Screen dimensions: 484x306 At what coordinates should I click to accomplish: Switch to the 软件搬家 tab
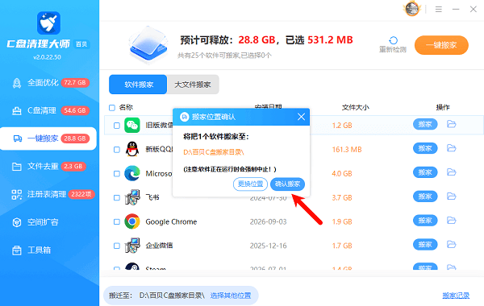pyautogui.click(x=138, y=85)
